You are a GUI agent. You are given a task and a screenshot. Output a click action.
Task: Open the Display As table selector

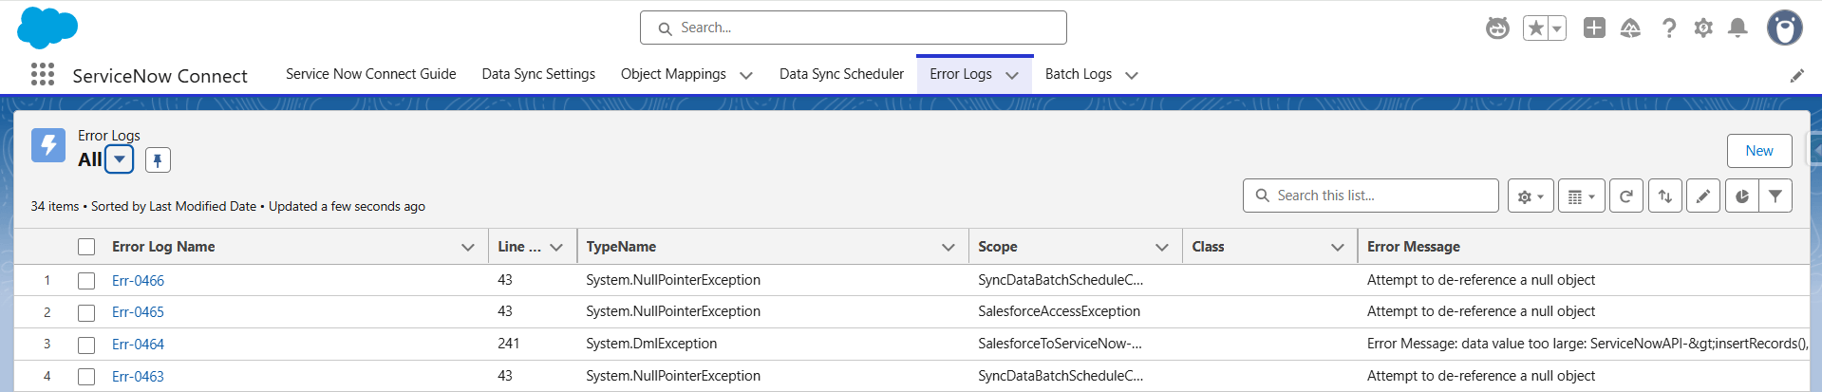(1582, 196)
